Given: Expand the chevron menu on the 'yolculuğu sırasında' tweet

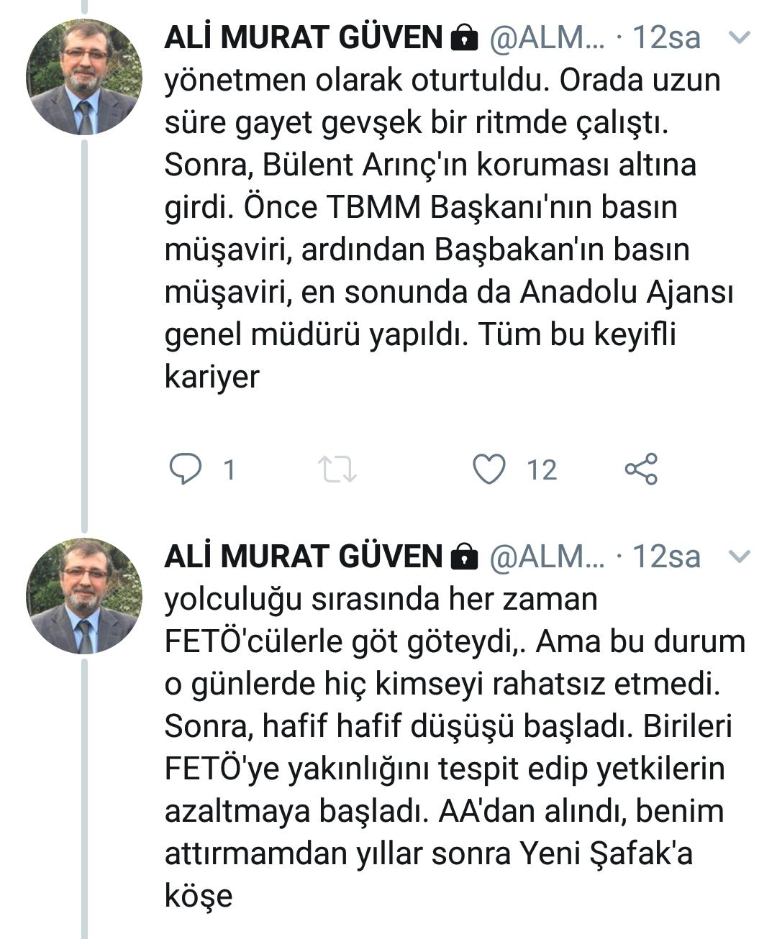Looking at the screenshot, I should point(740,556).
